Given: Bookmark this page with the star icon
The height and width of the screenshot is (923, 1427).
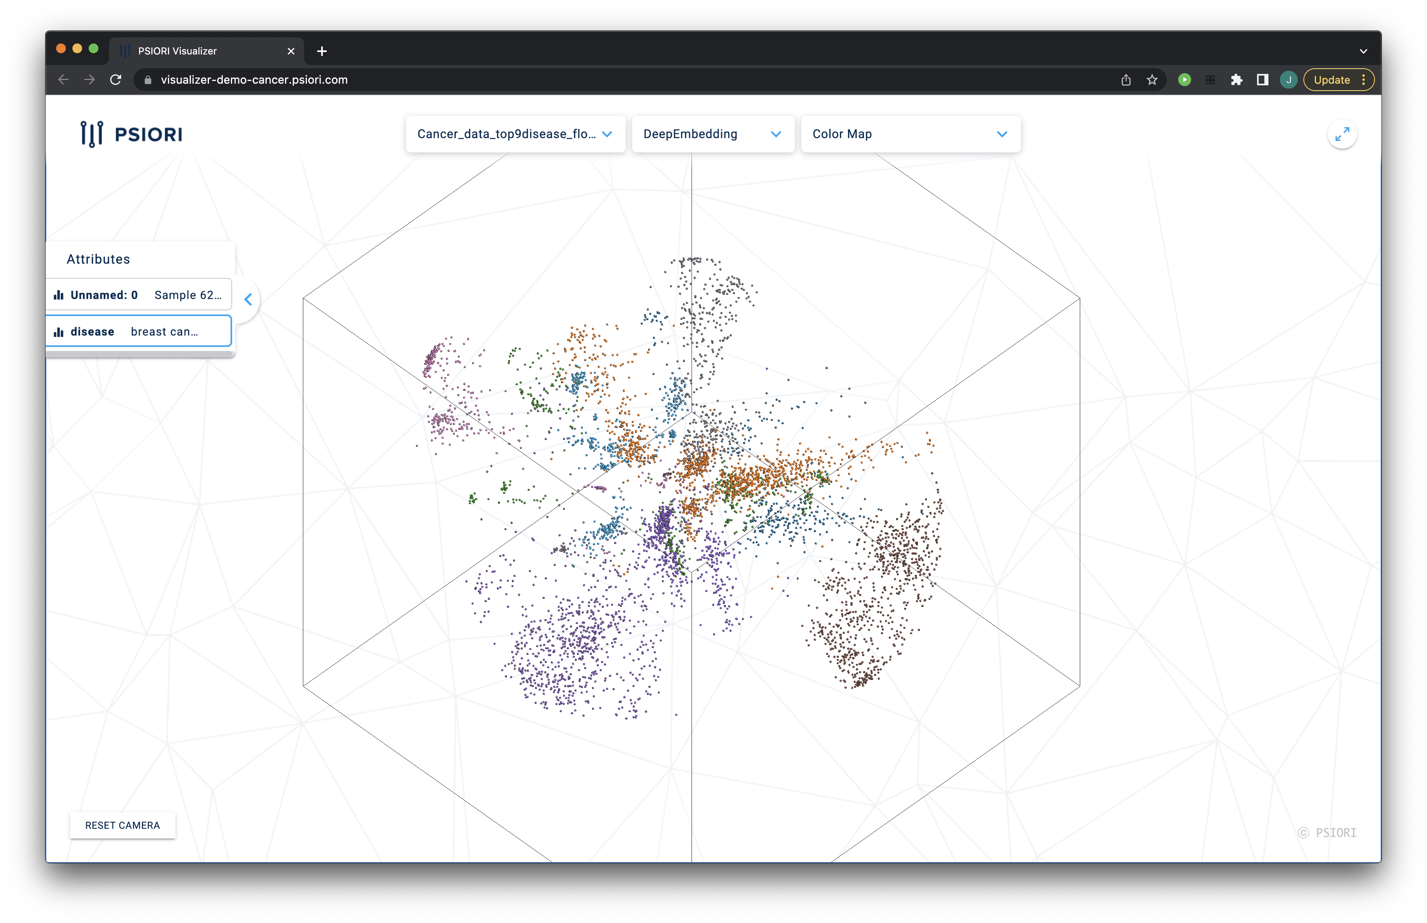Looking at the screenshot, I should pyautogui.click(x=1152, y=80).
